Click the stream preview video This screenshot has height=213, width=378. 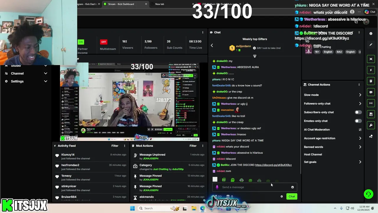pyautogui.click(x=130, y=102)
